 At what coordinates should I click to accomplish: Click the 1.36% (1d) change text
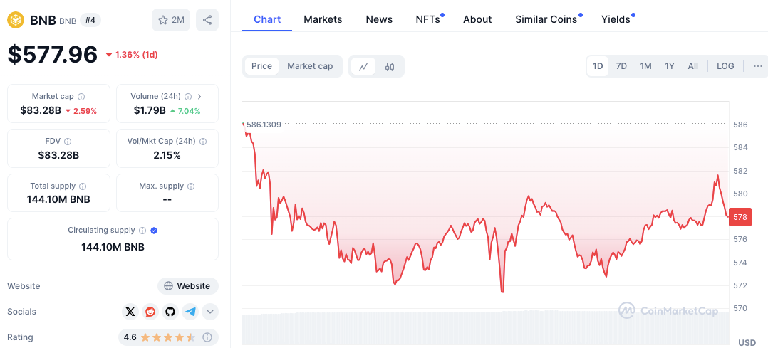click(136, 54)
